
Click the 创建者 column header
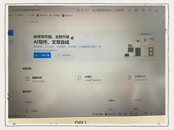(x=112, y=101)
